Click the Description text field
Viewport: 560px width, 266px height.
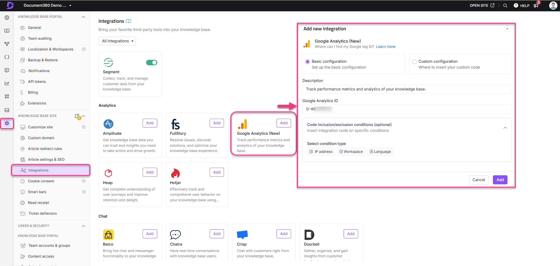(407, 89)
